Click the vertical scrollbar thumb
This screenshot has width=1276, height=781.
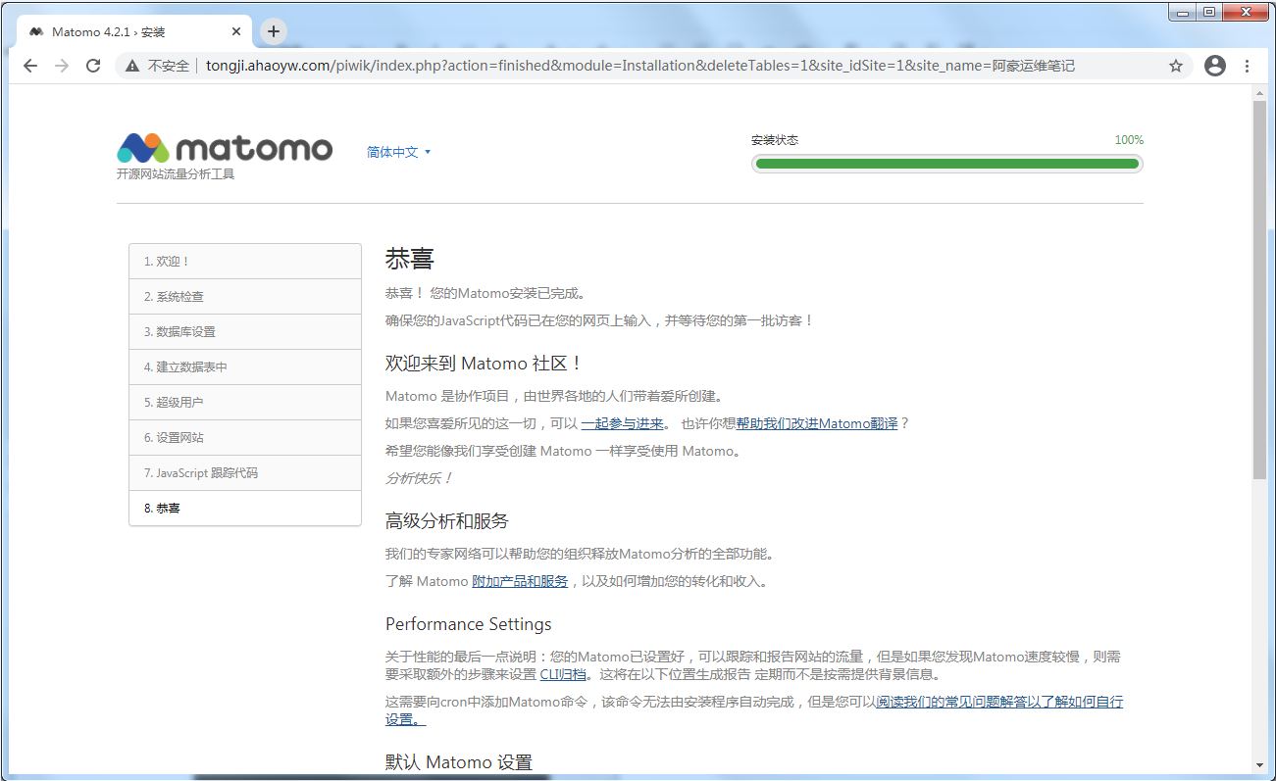pos(1259,289)
